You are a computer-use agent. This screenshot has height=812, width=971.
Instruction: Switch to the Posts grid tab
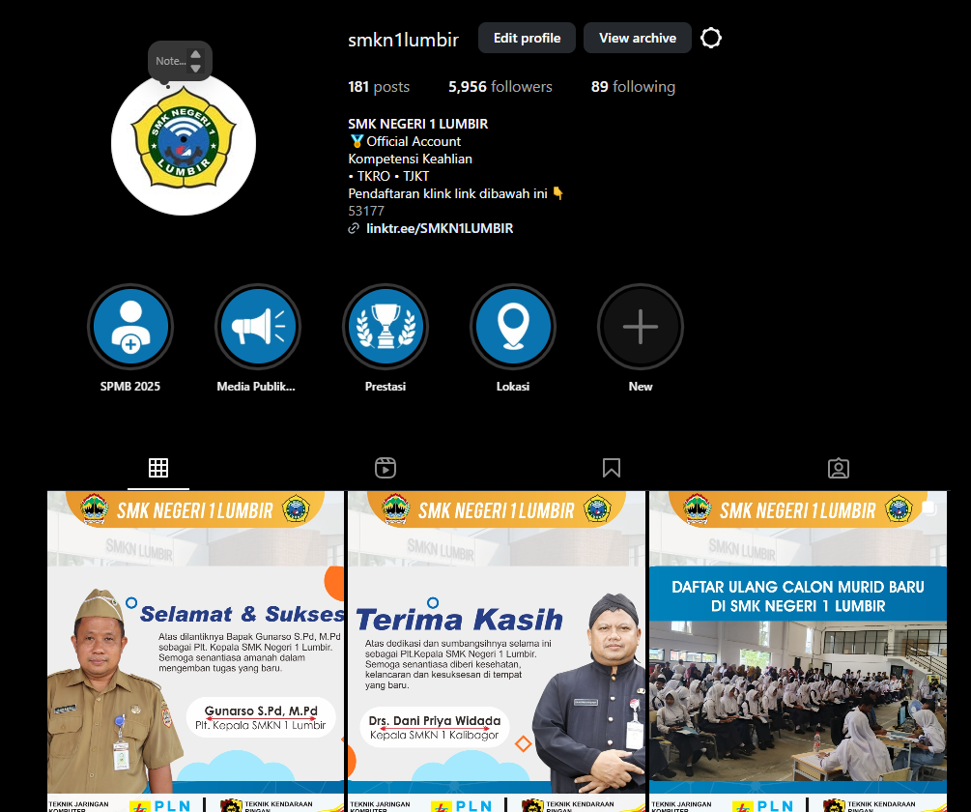(158, 468)
